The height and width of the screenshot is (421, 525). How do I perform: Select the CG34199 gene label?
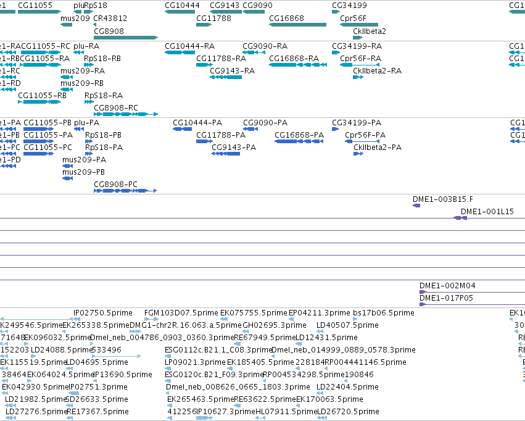pos(350,6)
